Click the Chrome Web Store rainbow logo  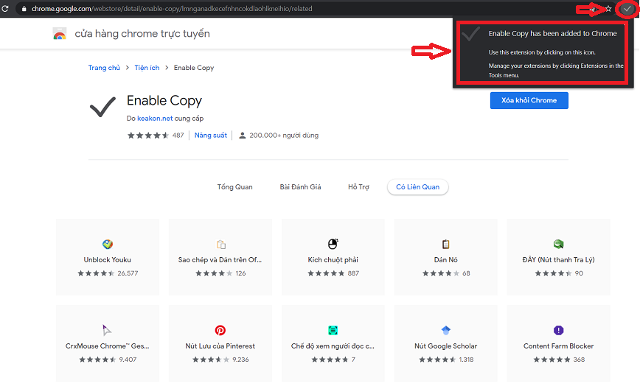(60, 33)
